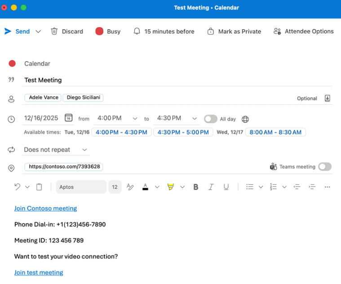Toggle italic formatting

point(211,187)
